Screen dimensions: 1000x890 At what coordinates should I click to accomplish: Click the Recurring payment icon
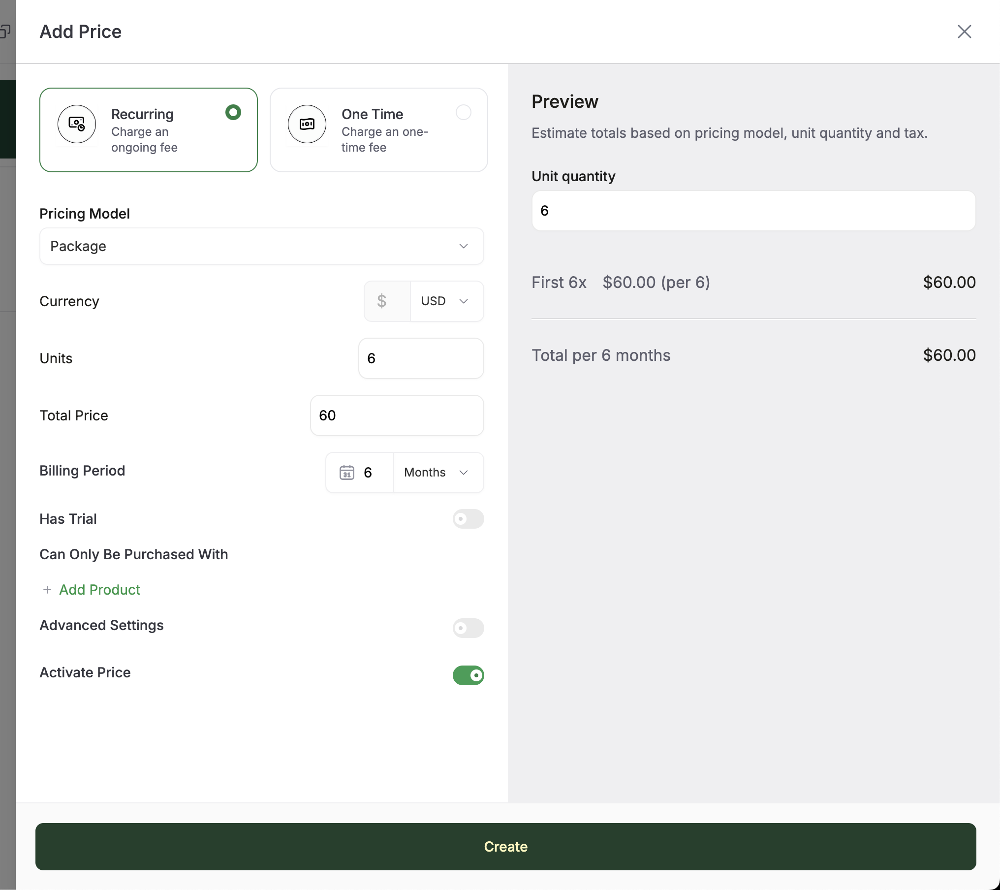77,124
